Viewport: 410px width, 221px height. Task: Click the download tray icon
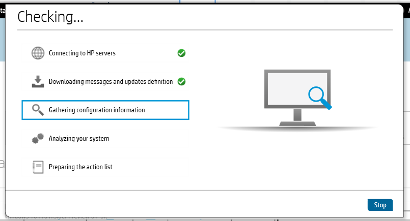(x=38, y=81)
